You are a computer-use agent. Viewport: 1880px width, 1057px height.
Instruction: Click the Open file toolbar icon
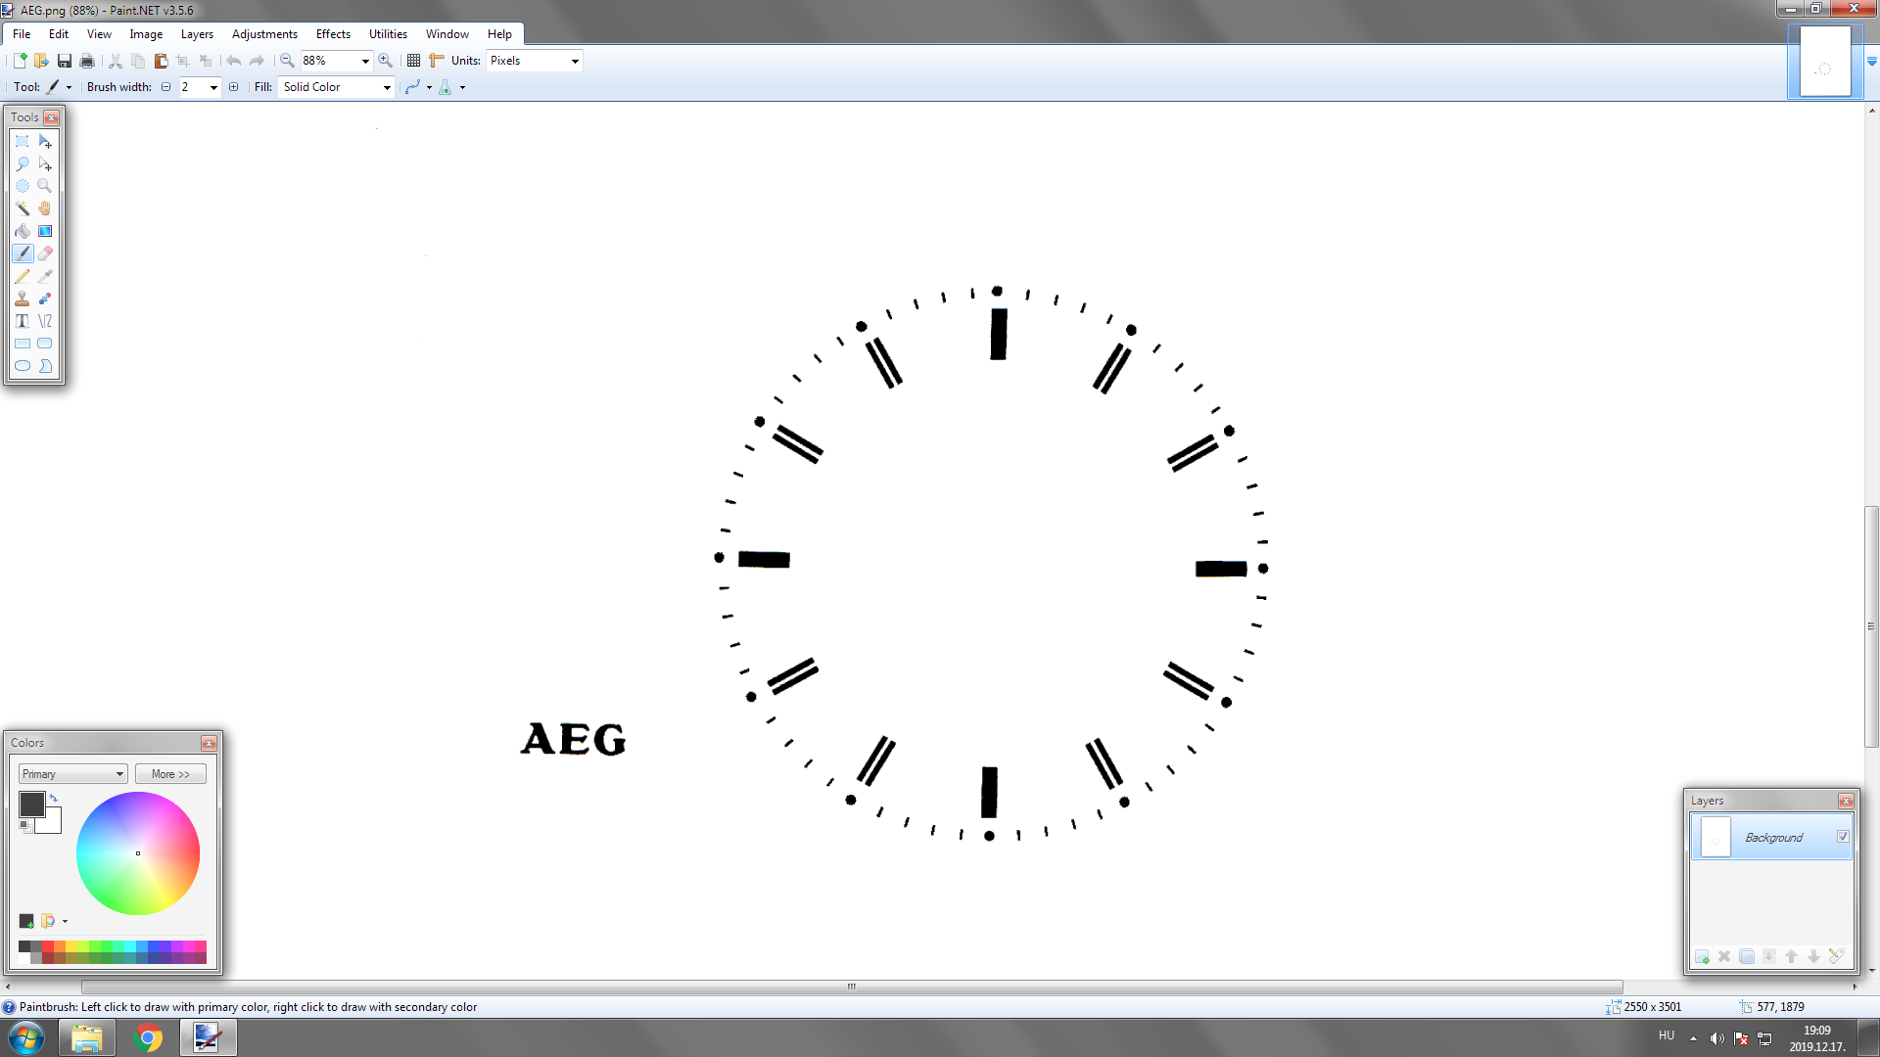[x=41, y=61]
